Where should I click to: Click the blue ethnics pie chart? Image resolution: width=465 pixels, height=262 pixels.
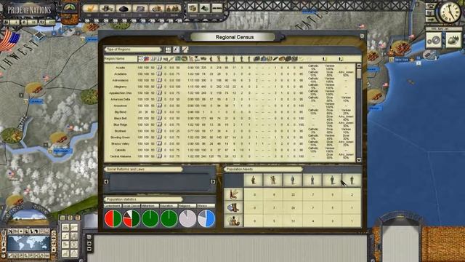206,218
